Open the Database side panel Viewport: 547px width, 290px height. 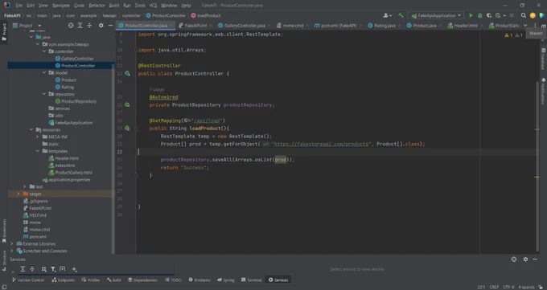tap(543, 59)
